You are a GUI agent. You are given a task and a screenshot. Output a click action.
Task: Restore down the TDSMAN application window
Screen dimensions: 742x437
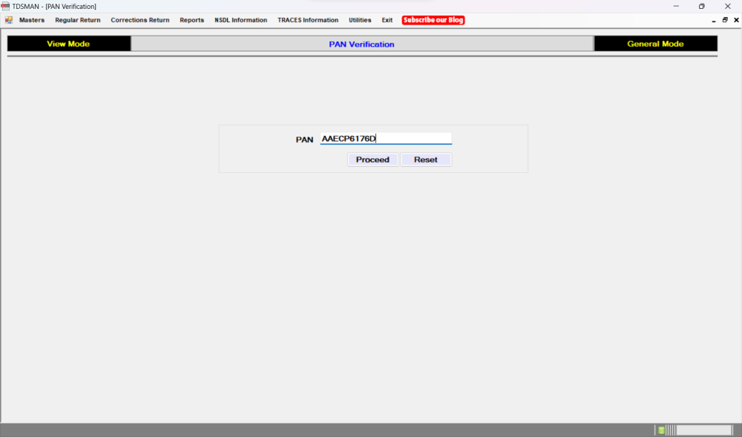(702, 6)
